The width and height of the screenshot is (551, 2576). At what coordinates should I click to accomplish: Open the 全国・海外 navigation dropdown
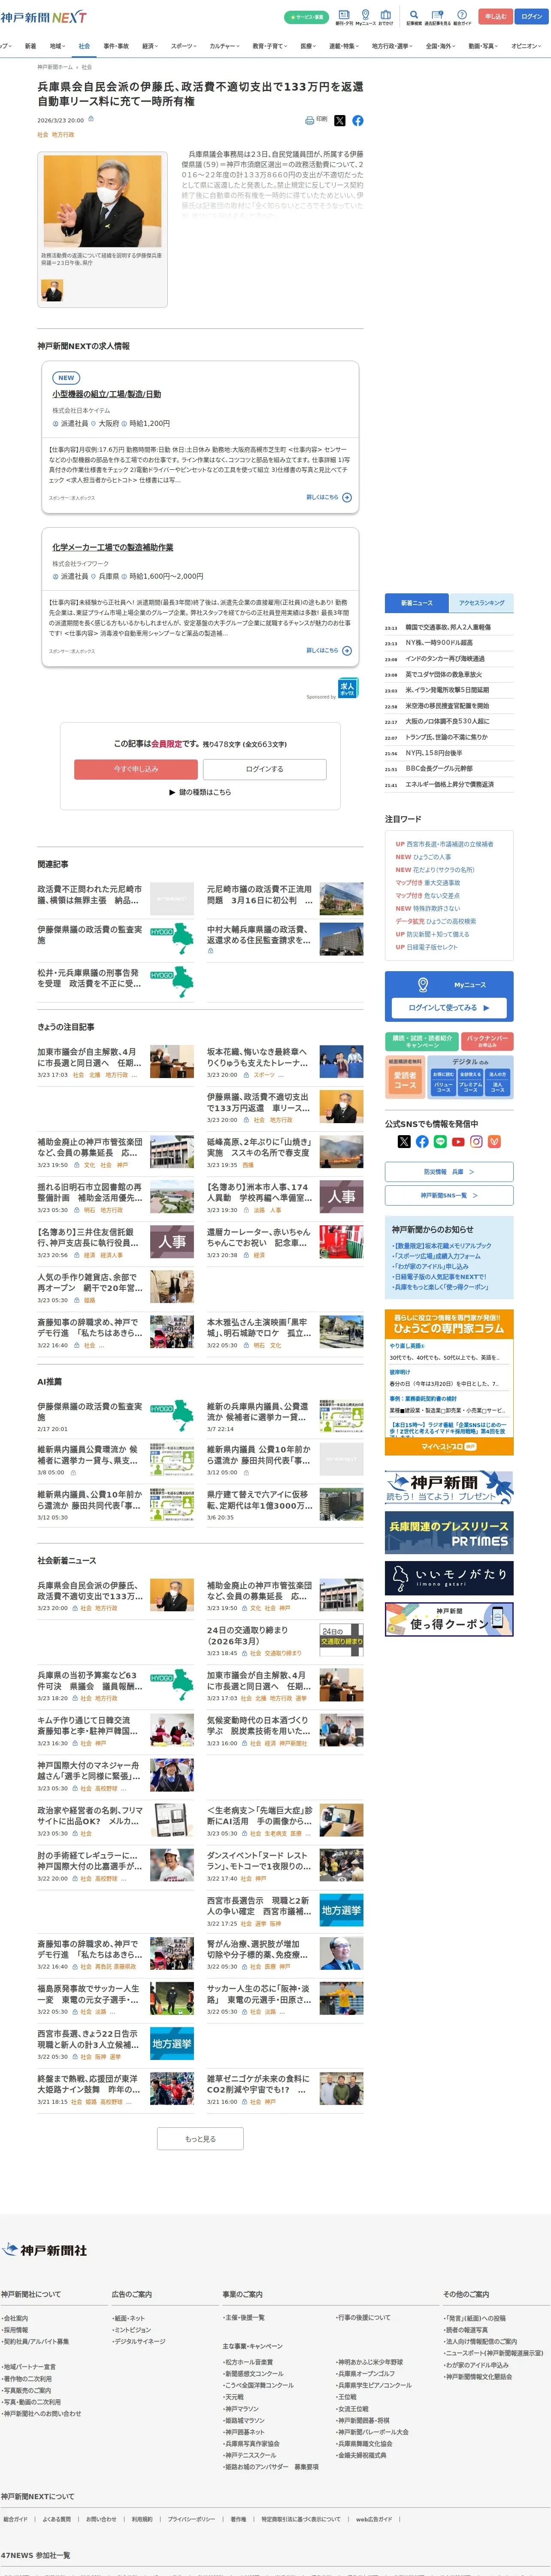[442, 46]
